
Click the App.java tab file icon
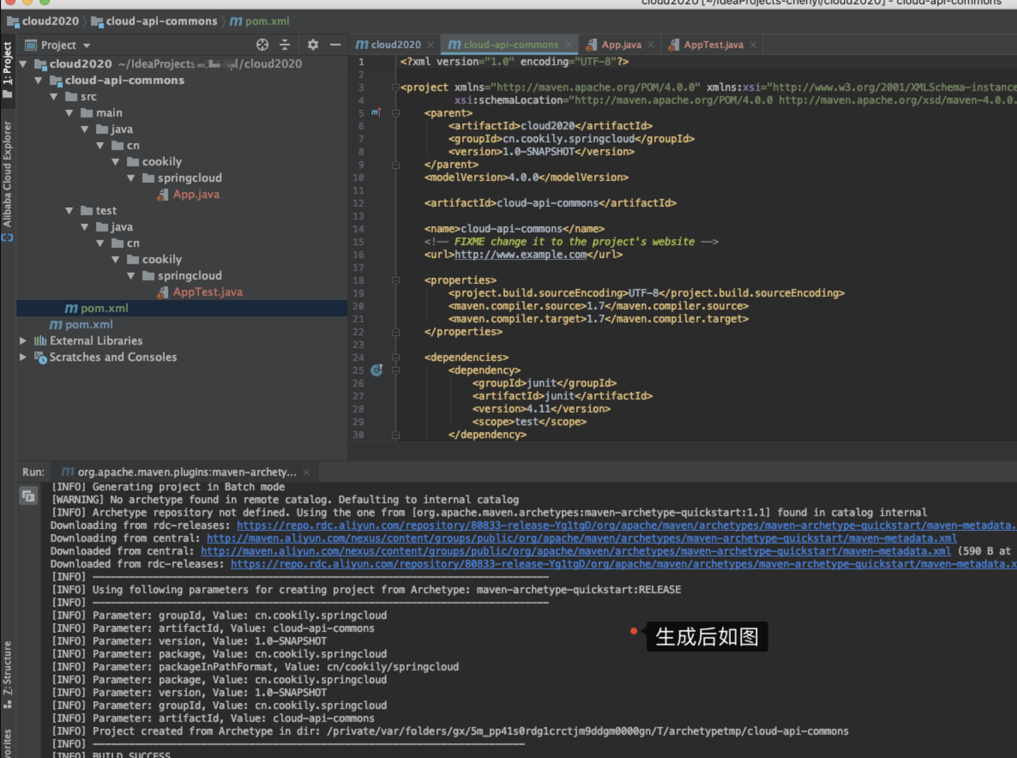[591, 45]
